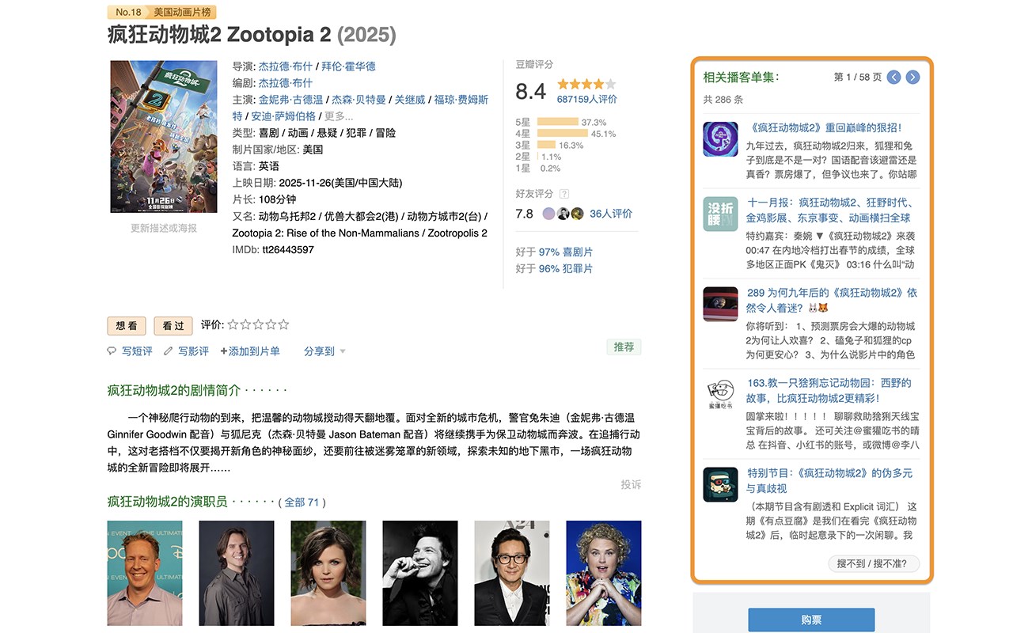Open the Zootopia 2 movie poster
The height and width of the screenshot is (633, 1013).
[164, 137]
